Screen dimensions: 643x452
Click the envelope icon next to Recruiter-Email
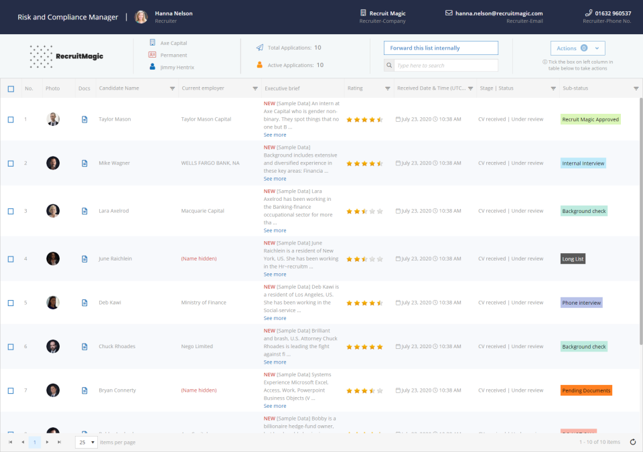(x=446, y=12)
